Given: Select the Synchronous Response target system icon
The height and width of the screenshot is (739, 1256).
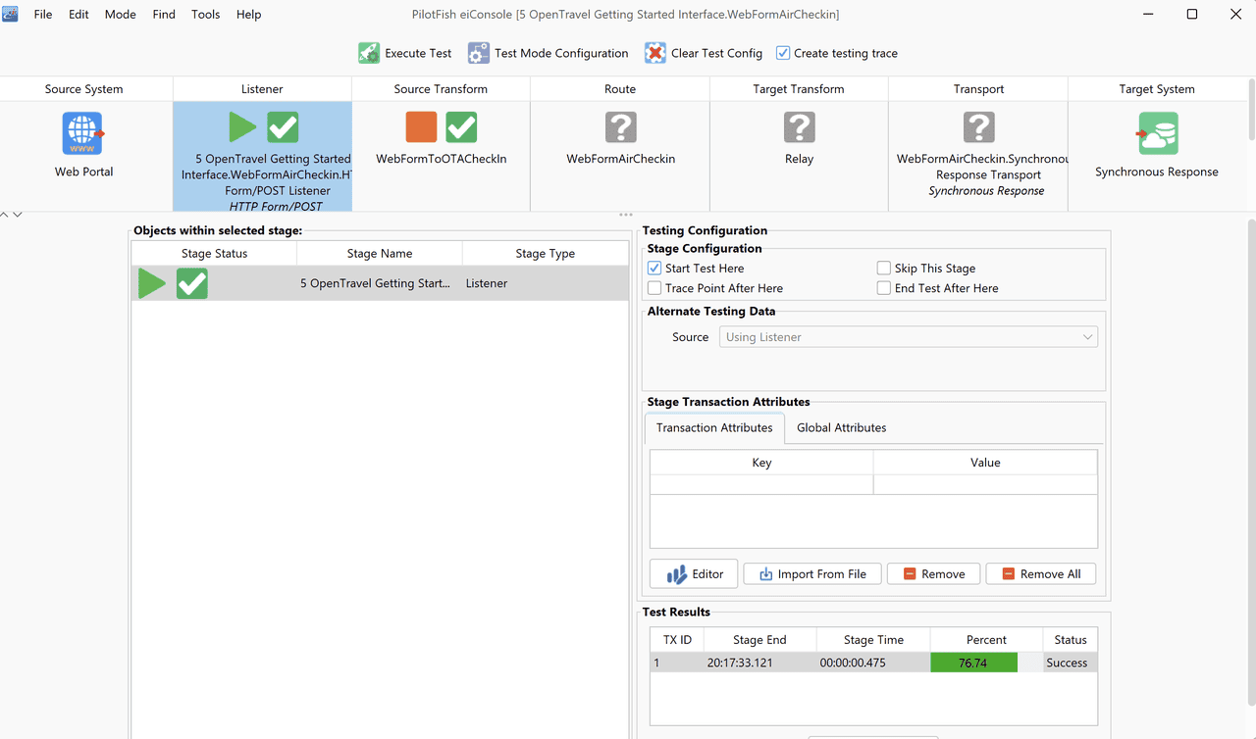Looking at the screenshot, I should point(1157,133).
